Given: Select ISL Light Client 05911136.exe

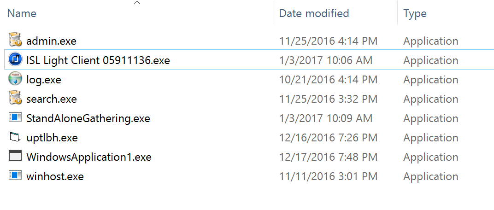Looking at the screenshot, I should click(x=98, y=60).
